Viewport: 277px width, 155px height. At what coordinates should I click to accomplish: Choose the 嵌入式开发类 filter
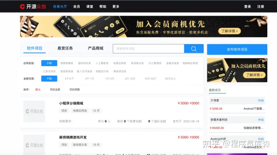point(84,71)
